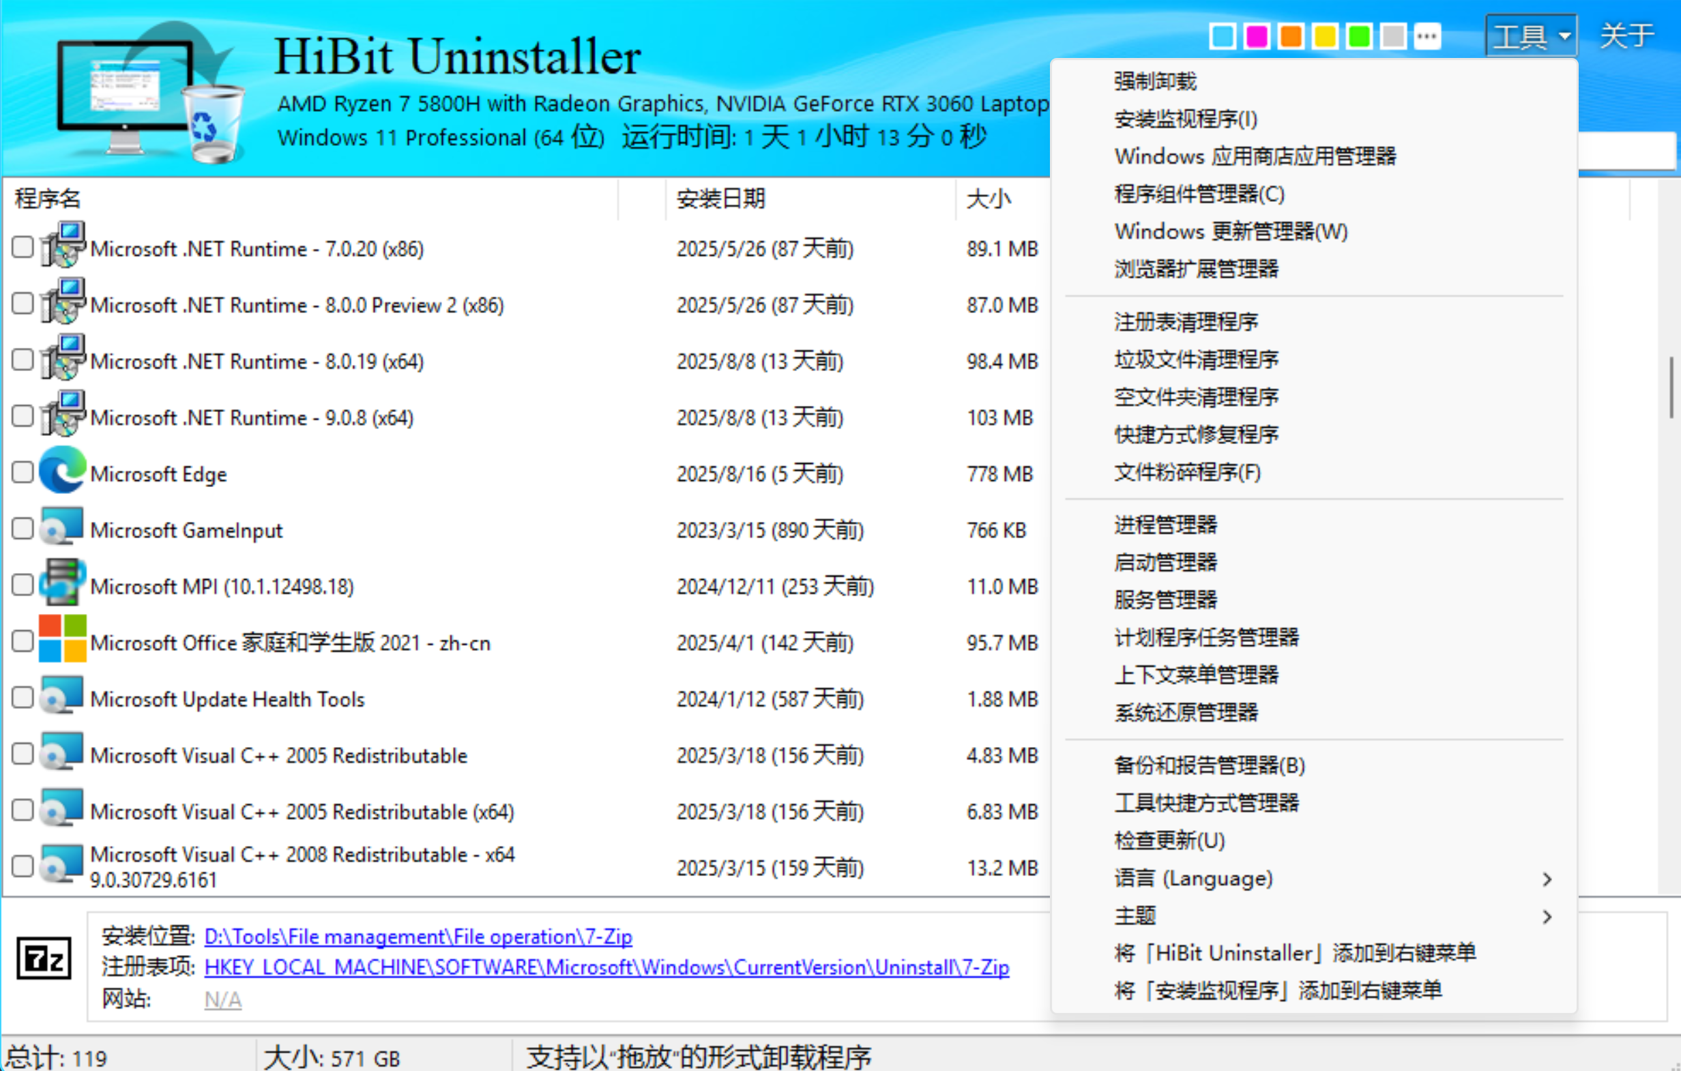Pick the magenta theme color swatch
The height and width of the screenshot is (1071, 1681).
[1257, 36]
